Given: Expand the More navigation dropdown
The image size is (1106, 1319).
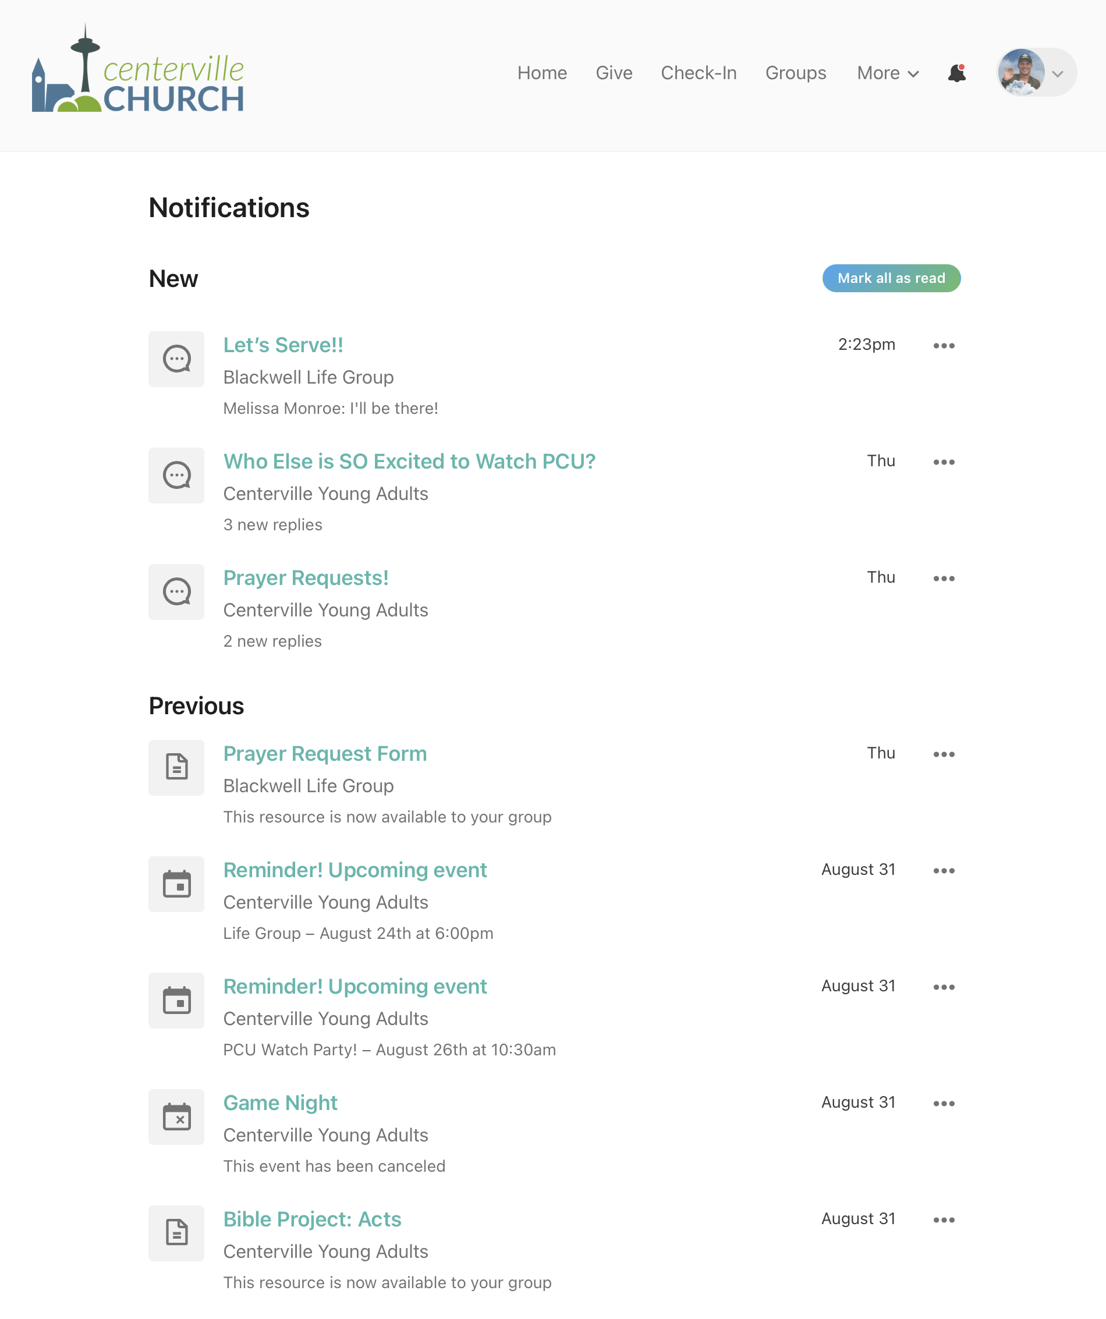Looking at the screenshot, I should click(888, 73).
